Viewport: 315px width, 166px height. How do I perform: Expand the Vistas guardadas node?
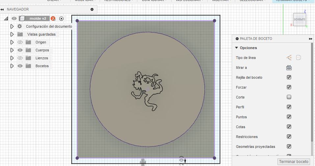click(x=12, y=34)
